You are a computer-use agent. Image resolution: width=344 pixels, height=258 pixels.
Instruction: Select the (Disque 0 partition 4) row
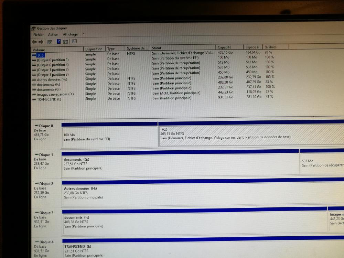tap(53, 65)
